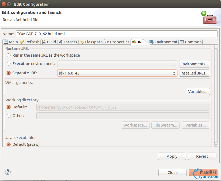Image resolution: width=221 pixels, height=181 pixels.
Task: Open Variables... for VM arguments
Action: pyautogui.click(x=198, y=92)
